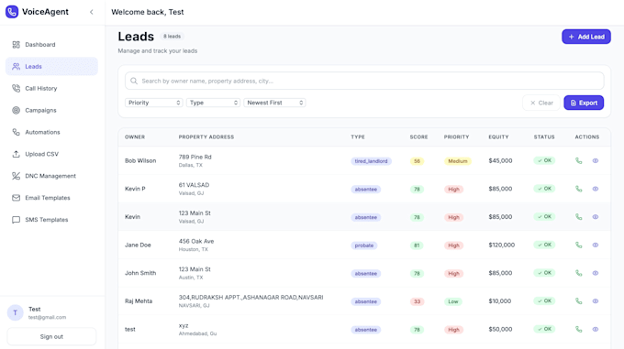Click Raj Mehta owner name
The height and width of the screenshot is (349, 624).
coord(139,301)
